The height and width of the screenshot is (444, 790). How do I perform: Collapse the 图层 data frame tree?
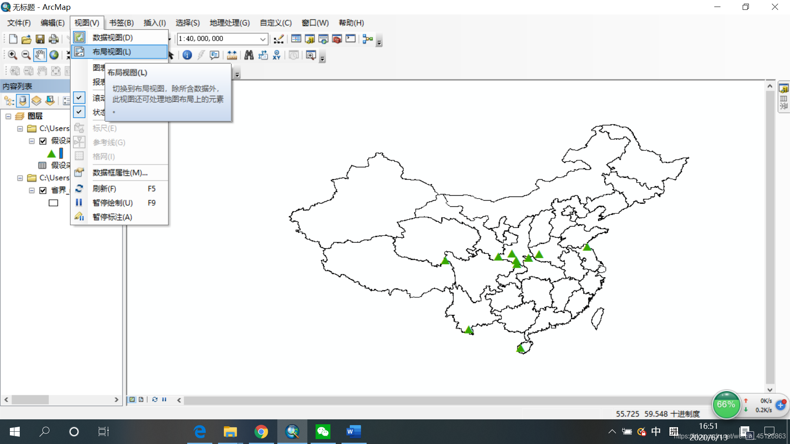pos(8,116)
